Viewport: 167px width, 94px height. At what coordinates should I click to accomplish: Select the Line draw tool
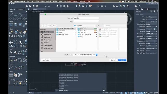point(11,15)
